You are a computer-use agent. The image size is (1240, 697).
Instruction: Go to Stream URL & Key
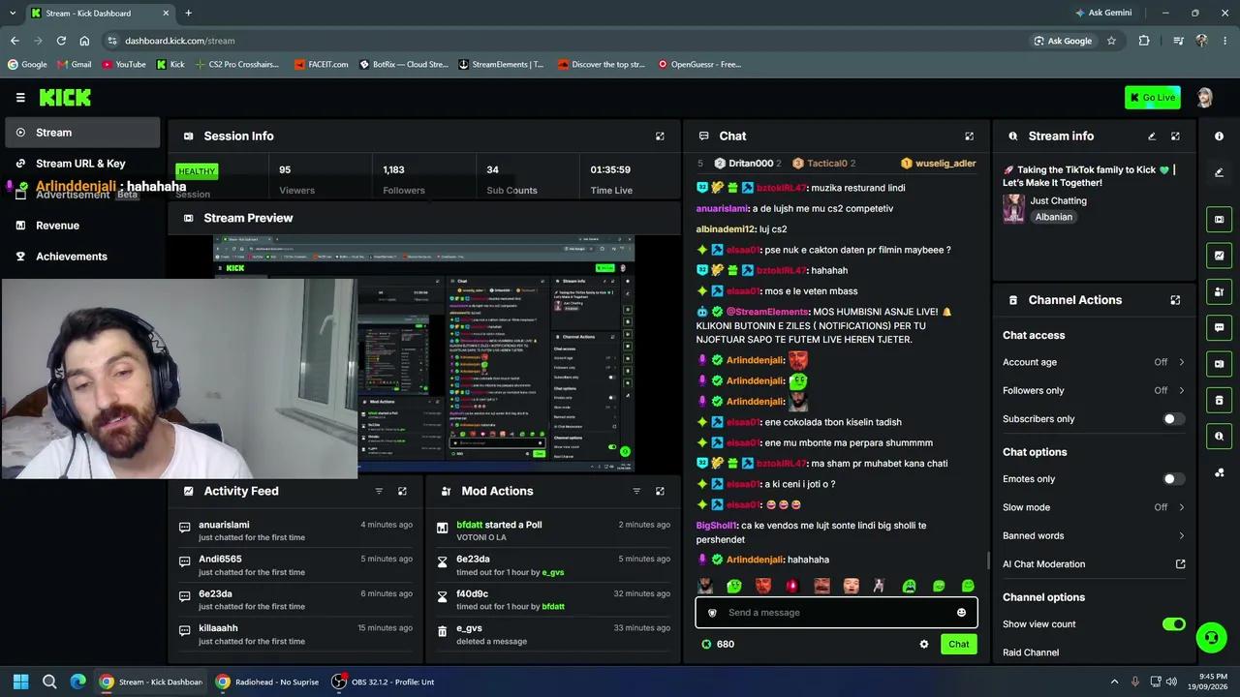click(82, 164)
